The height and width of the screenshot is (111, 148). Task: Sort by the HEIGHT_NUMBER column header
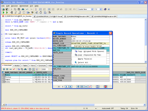click(x=28, y=72)
